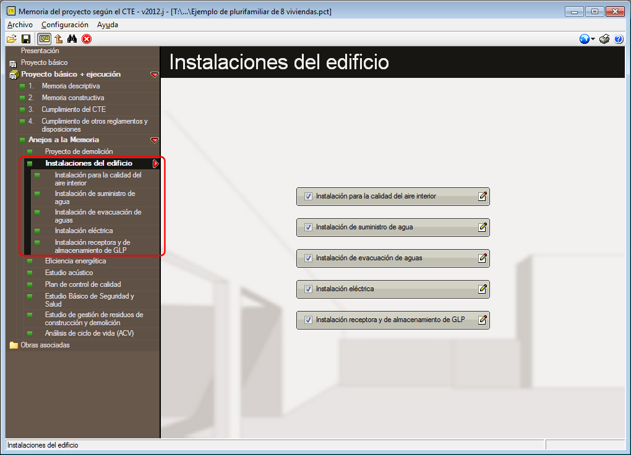Open a file with the folder toolbar icon
631x455 pixels.
[12, 39]
